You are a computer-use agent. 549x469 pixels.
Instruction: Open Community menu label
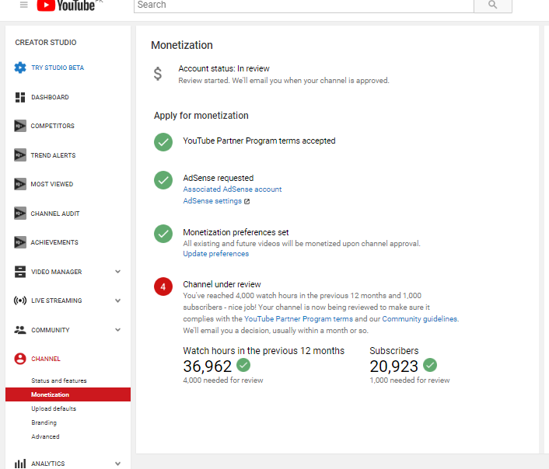click(51, 330)
